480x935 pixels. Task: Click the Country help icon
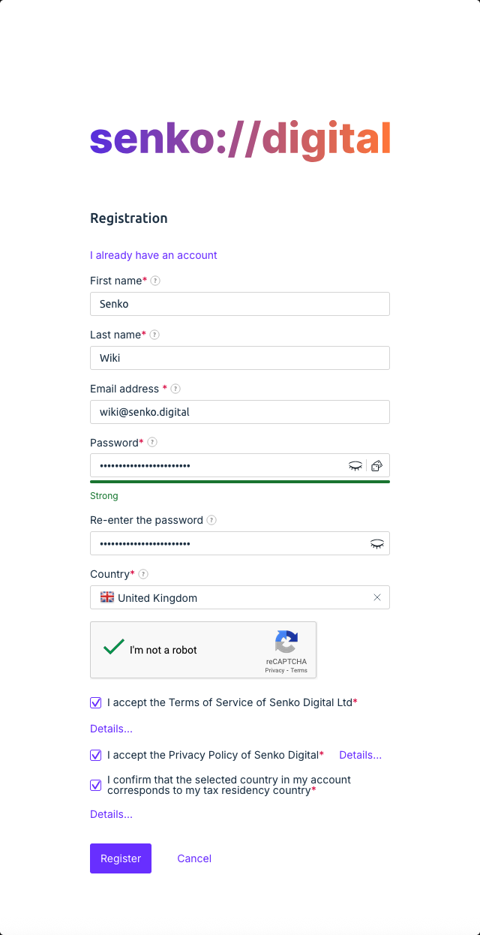click(x=143, y=574)
